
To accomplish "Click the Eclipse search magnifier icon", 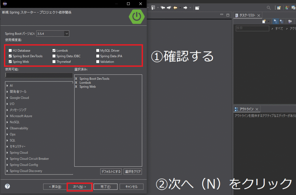I will (269, 8).
